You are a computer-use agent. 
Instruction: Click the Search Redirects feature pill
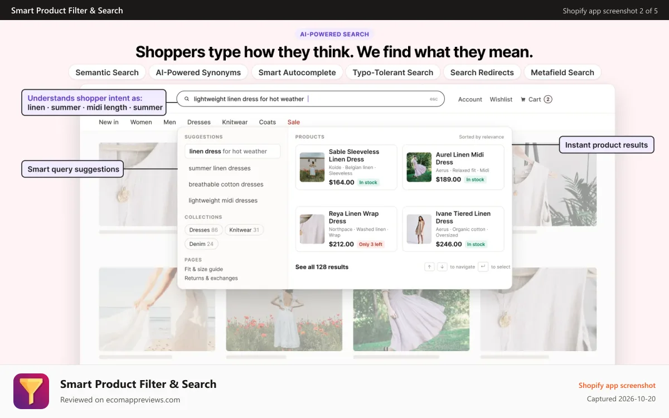(482, 72)
